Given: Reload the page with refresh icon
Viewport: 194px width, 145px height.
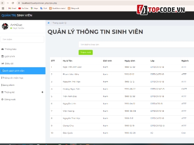Looking at the screenshot, I should click(x=13, y=3).
